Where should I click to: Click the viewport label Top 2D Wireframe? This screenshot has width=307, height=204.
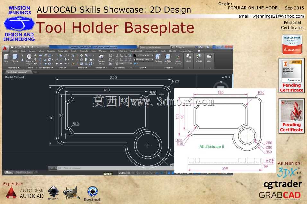coord(13,77)
